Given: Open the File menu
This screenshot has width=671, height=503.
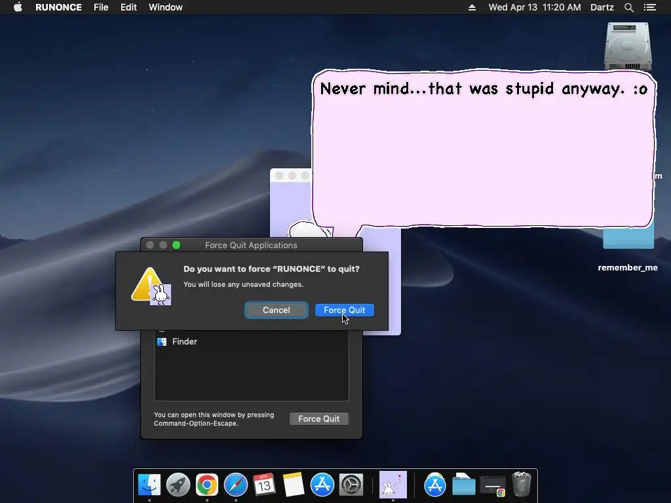Looking at the screenshot, I should click(101, 7).
